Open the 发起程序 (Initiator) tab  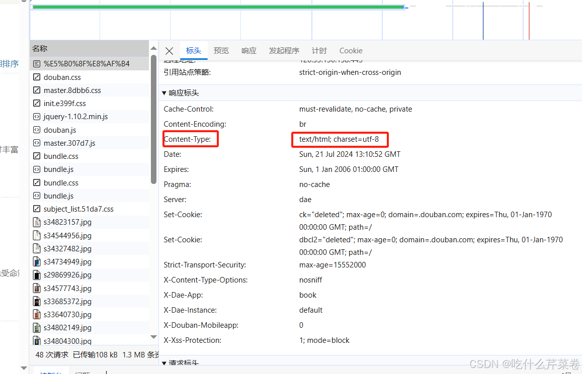(284, 50)
